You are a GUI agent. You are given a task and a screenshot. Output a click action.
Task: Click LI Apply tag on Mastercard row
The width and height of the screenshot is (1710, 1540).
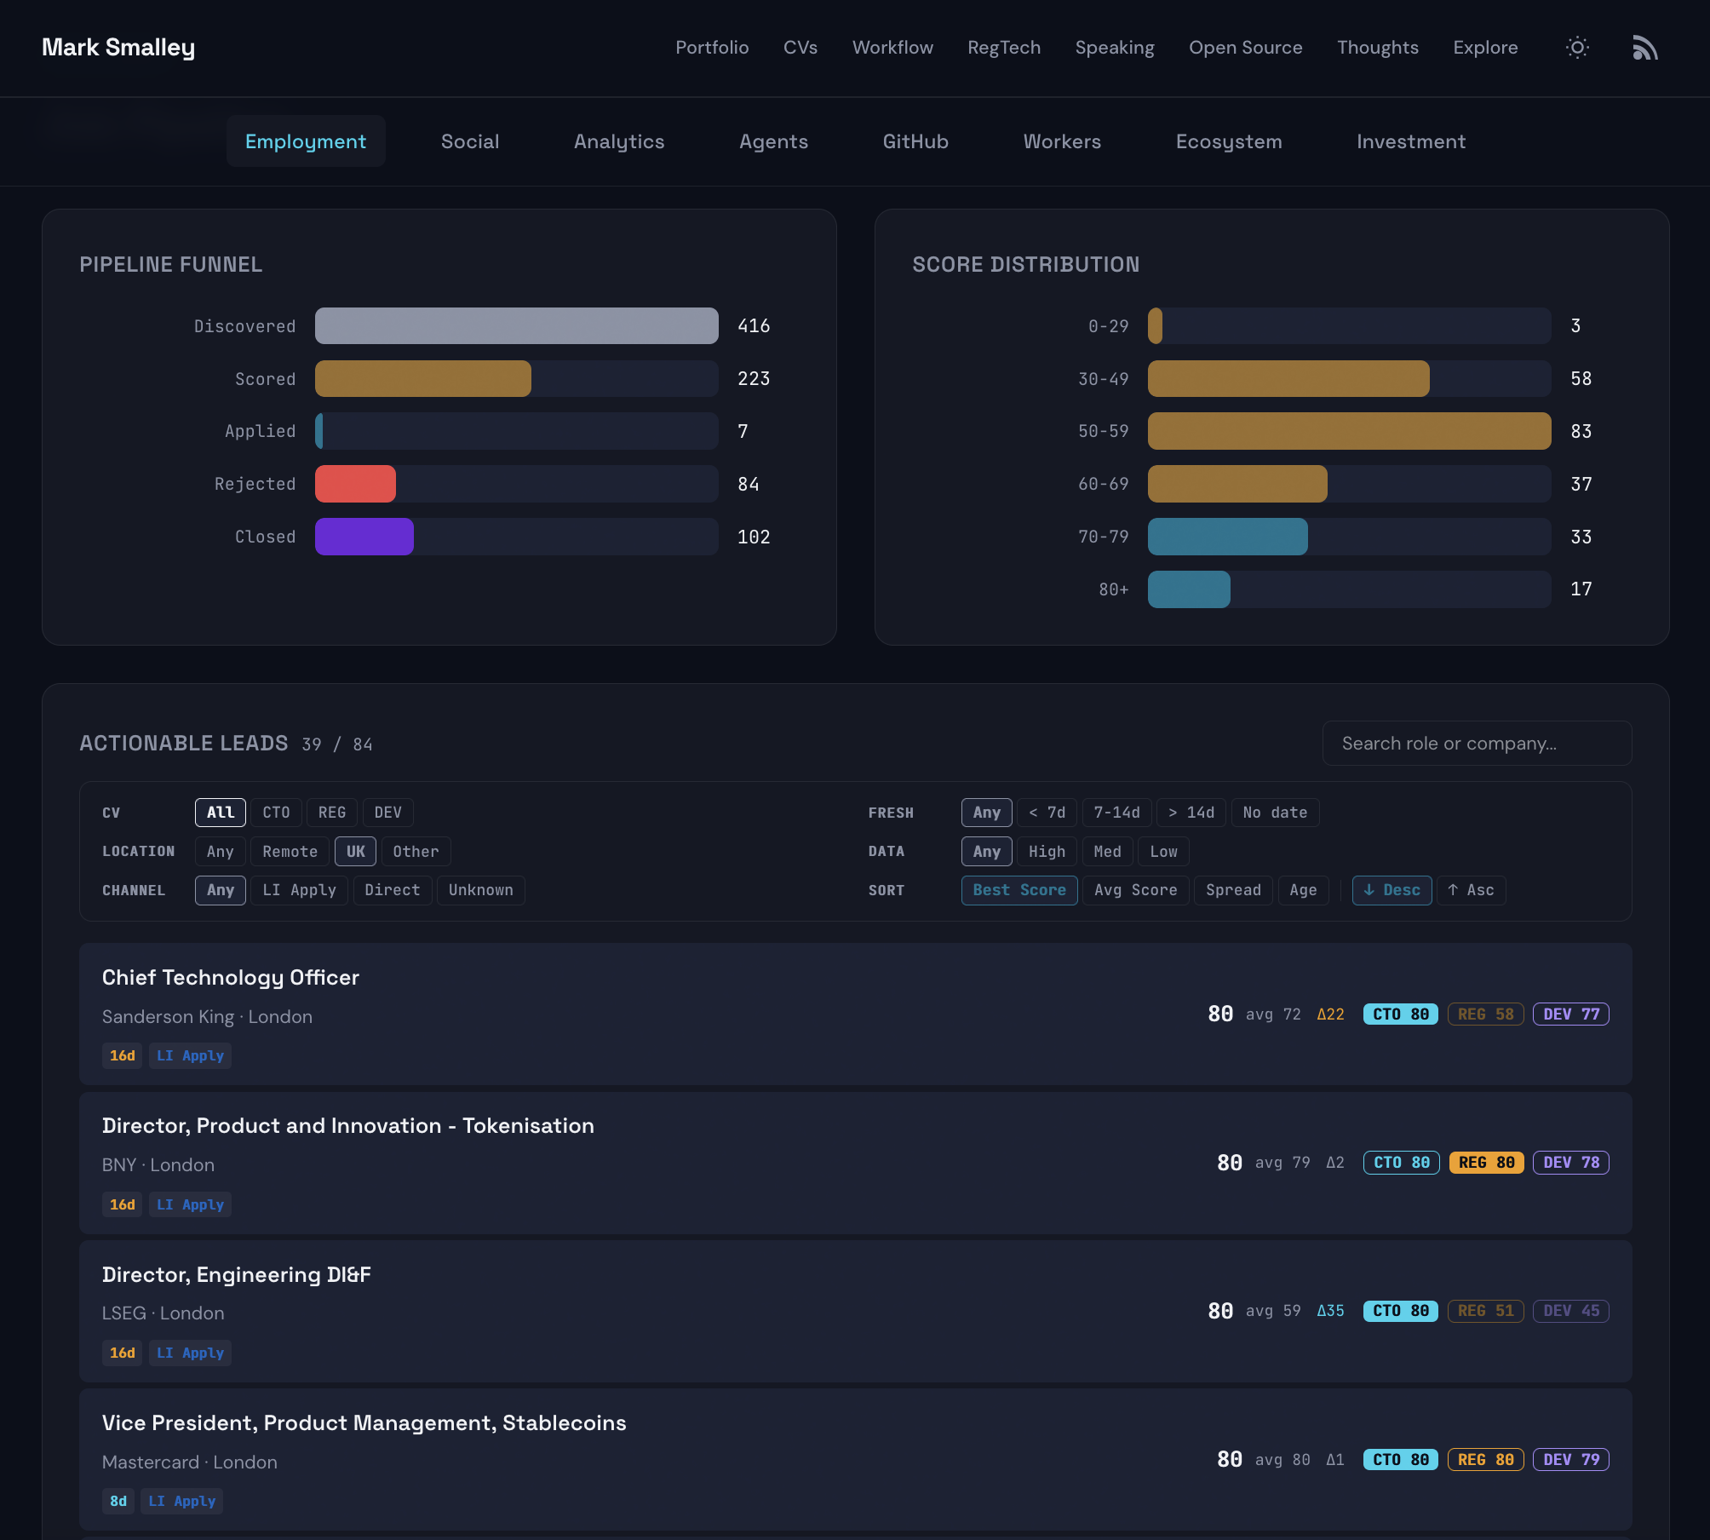click(182, 1501)
